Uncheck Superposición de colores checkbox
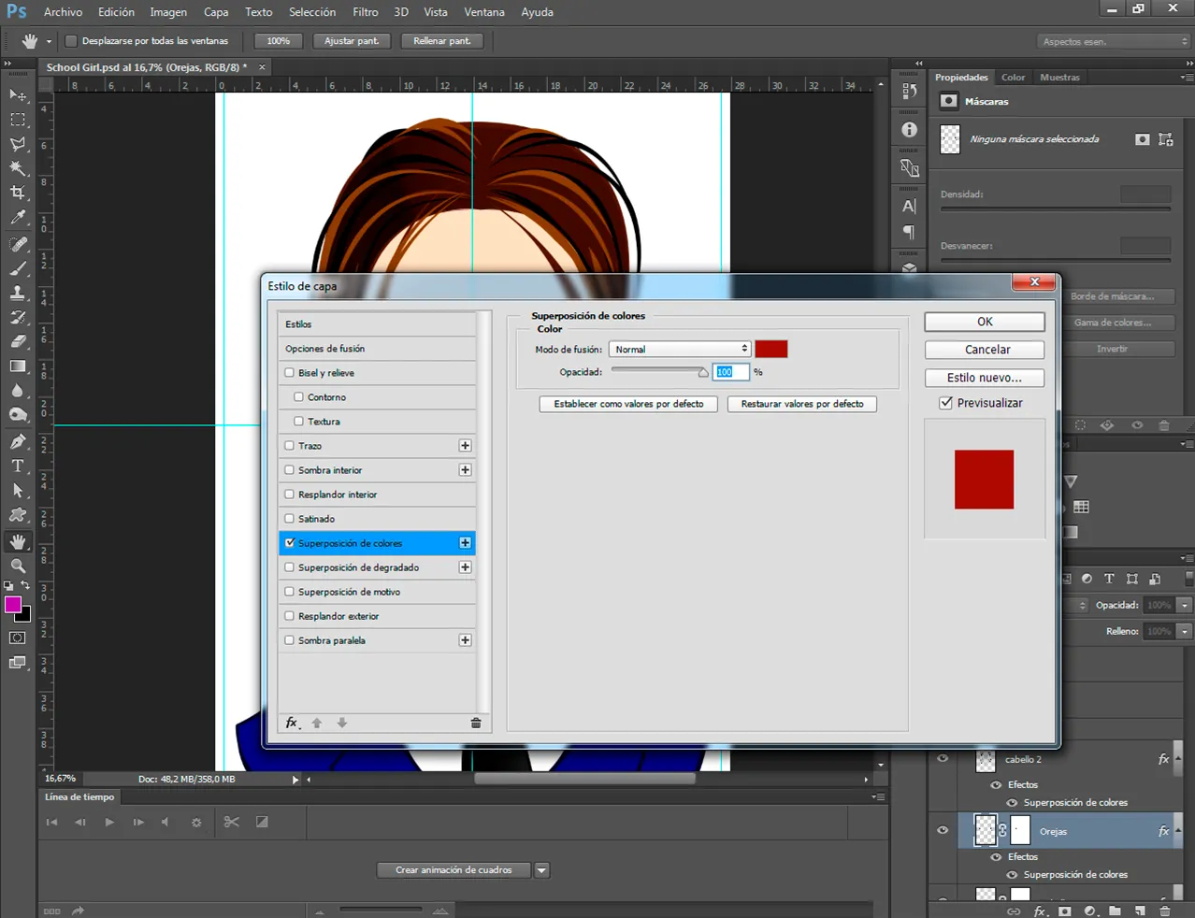 290,542
